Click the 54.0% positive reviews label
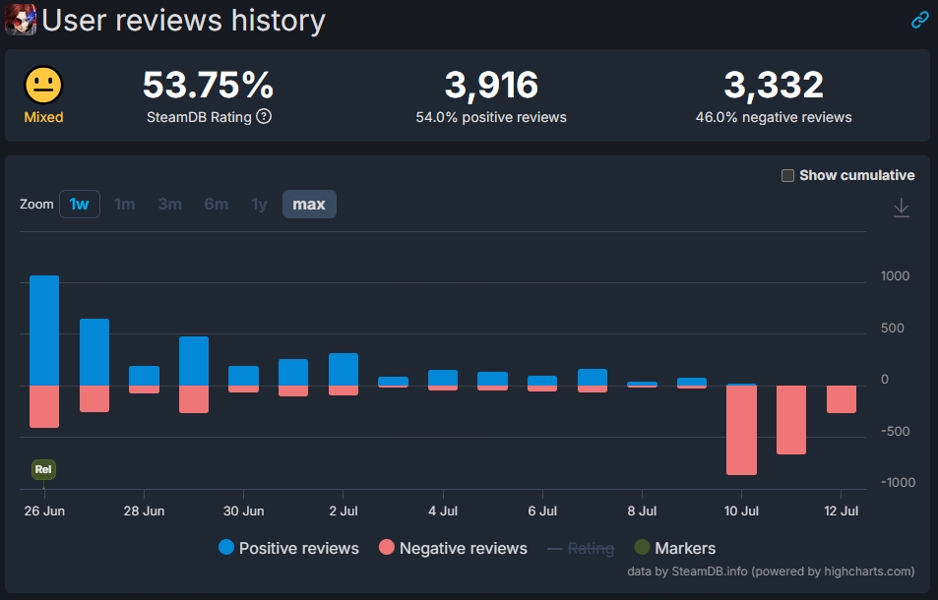Image resolution: width=938 pixels, height=600 pixels. (x=491, y=117)
